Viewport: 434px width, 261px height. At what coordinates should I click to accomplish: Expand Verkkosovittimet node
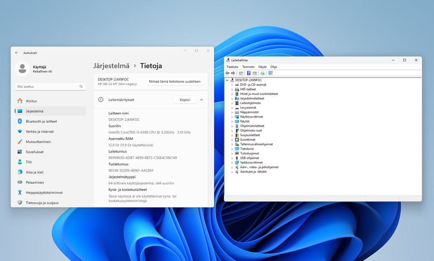pyautogui.click(x=232, y=163)
